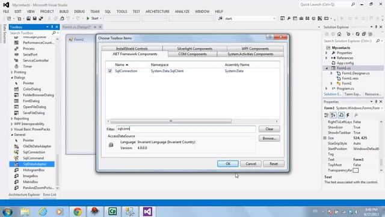Expand the WPF Interoperability toolbox group
The image size is (385, 217).
pos(12,124)
